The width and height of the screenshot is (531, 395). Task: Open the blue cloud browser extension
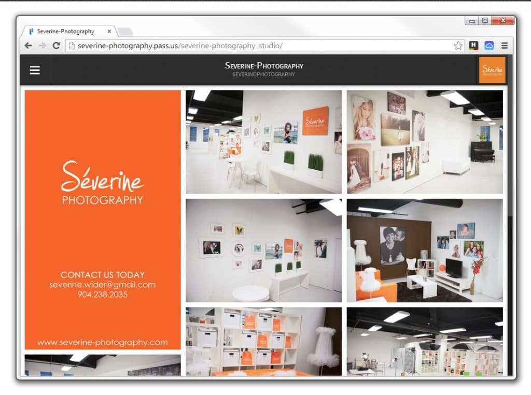[x=489, y=46]
